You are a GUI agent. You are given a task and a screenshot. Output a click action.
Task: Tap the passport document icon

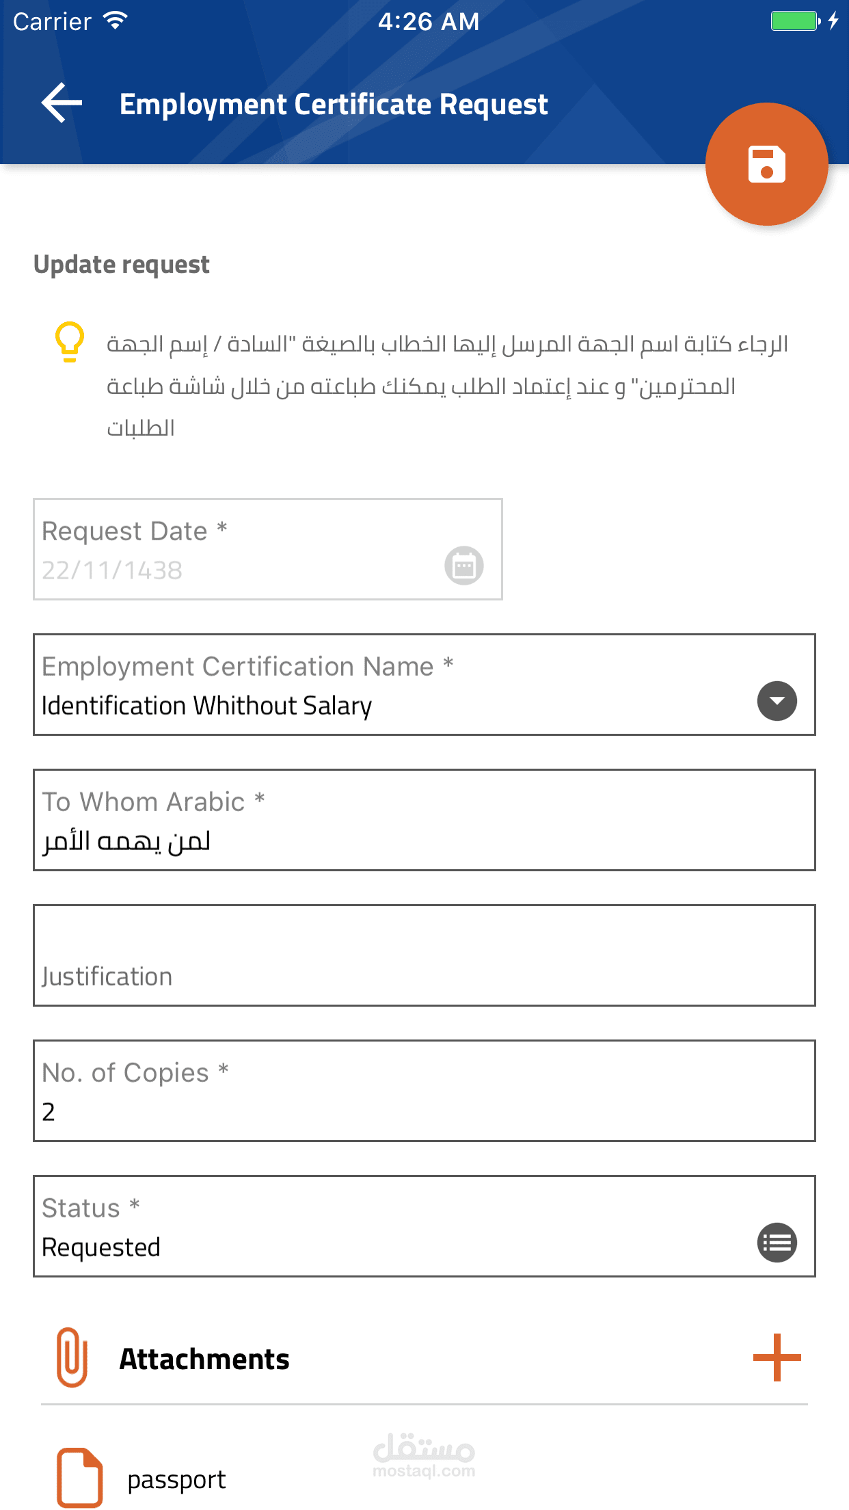click(x=79, y=1478)
